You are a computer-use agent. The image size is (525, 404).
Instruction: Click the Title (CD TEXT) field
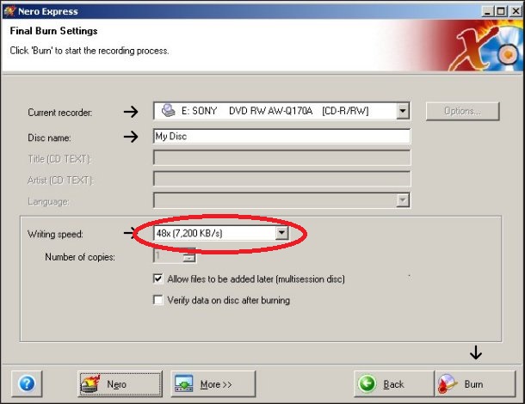pos(281,157)
